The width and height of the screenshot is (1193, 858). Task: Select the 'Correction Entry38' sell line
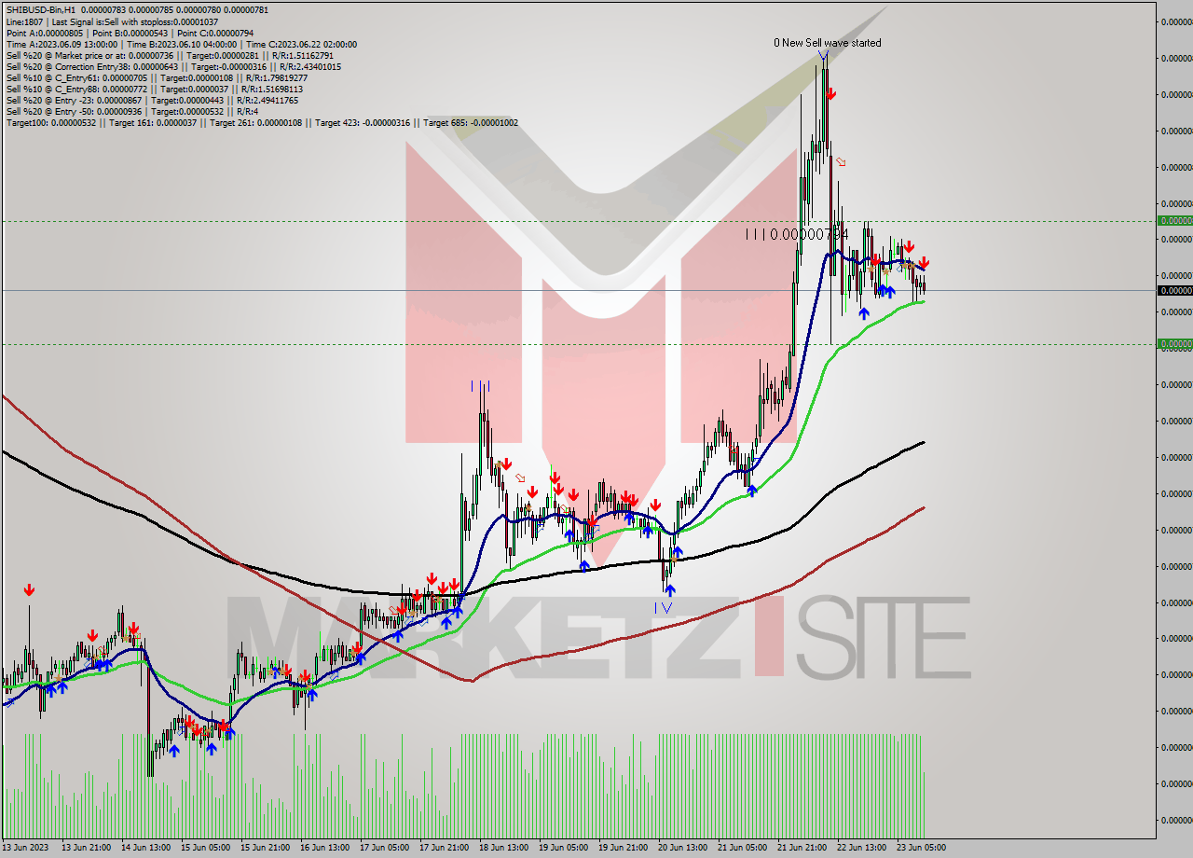click(x=172, y=66)
